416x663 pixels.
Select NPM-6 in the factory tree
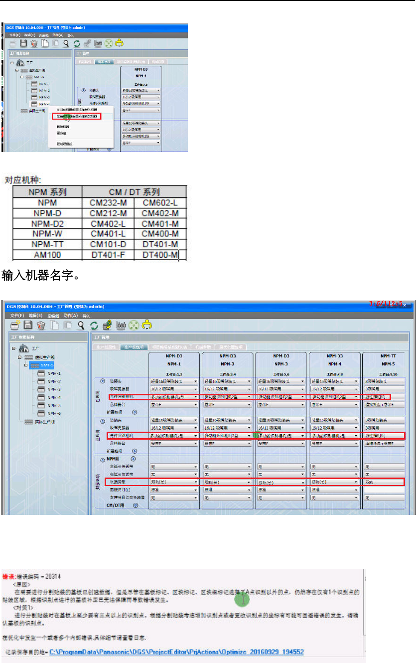pos(54,413)
